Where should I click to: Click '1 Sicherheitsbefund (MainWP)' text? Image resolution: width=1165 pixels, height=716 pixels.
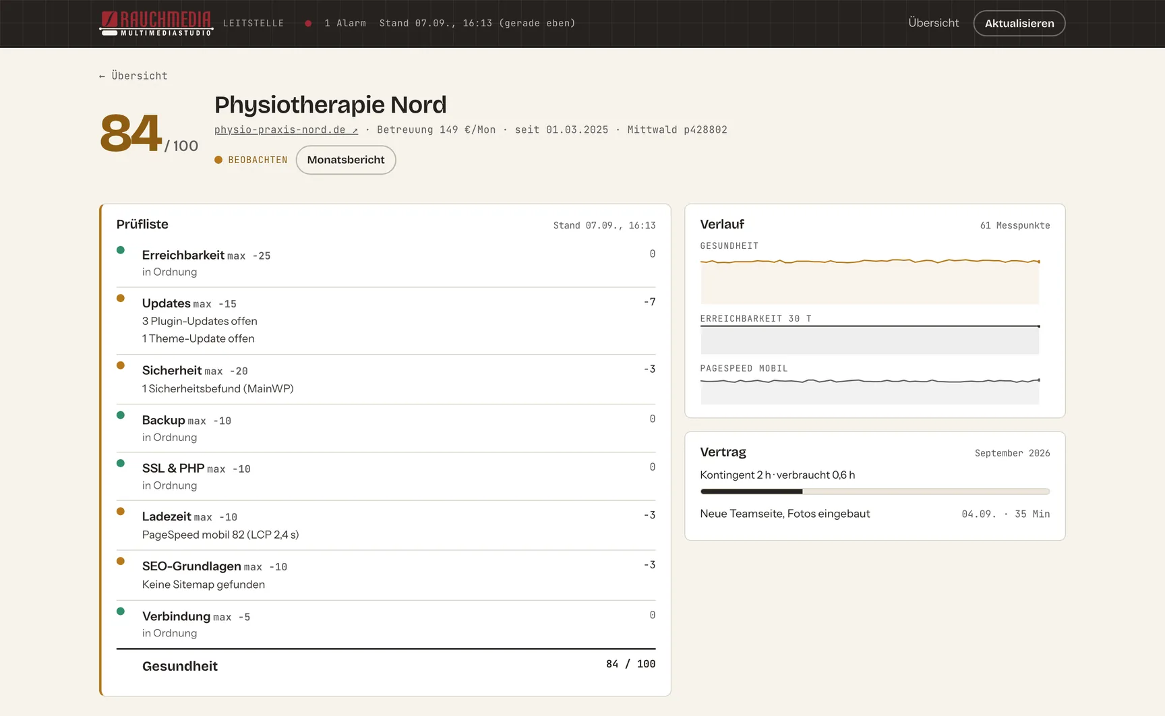pyautogui.click(x=218, y=388)
